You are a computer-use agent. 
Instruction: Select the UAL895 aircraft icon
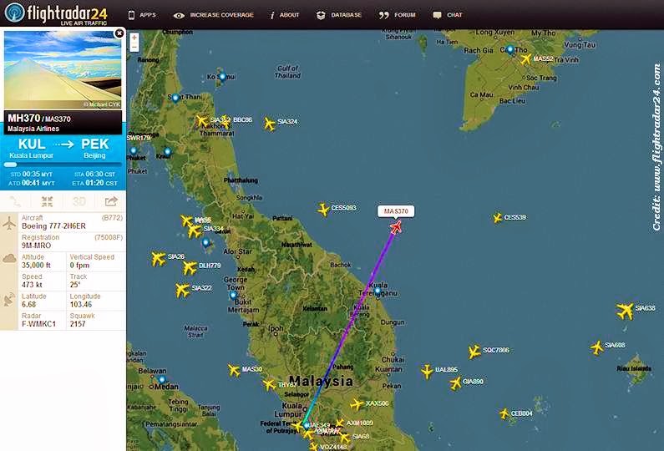[428, 372]
